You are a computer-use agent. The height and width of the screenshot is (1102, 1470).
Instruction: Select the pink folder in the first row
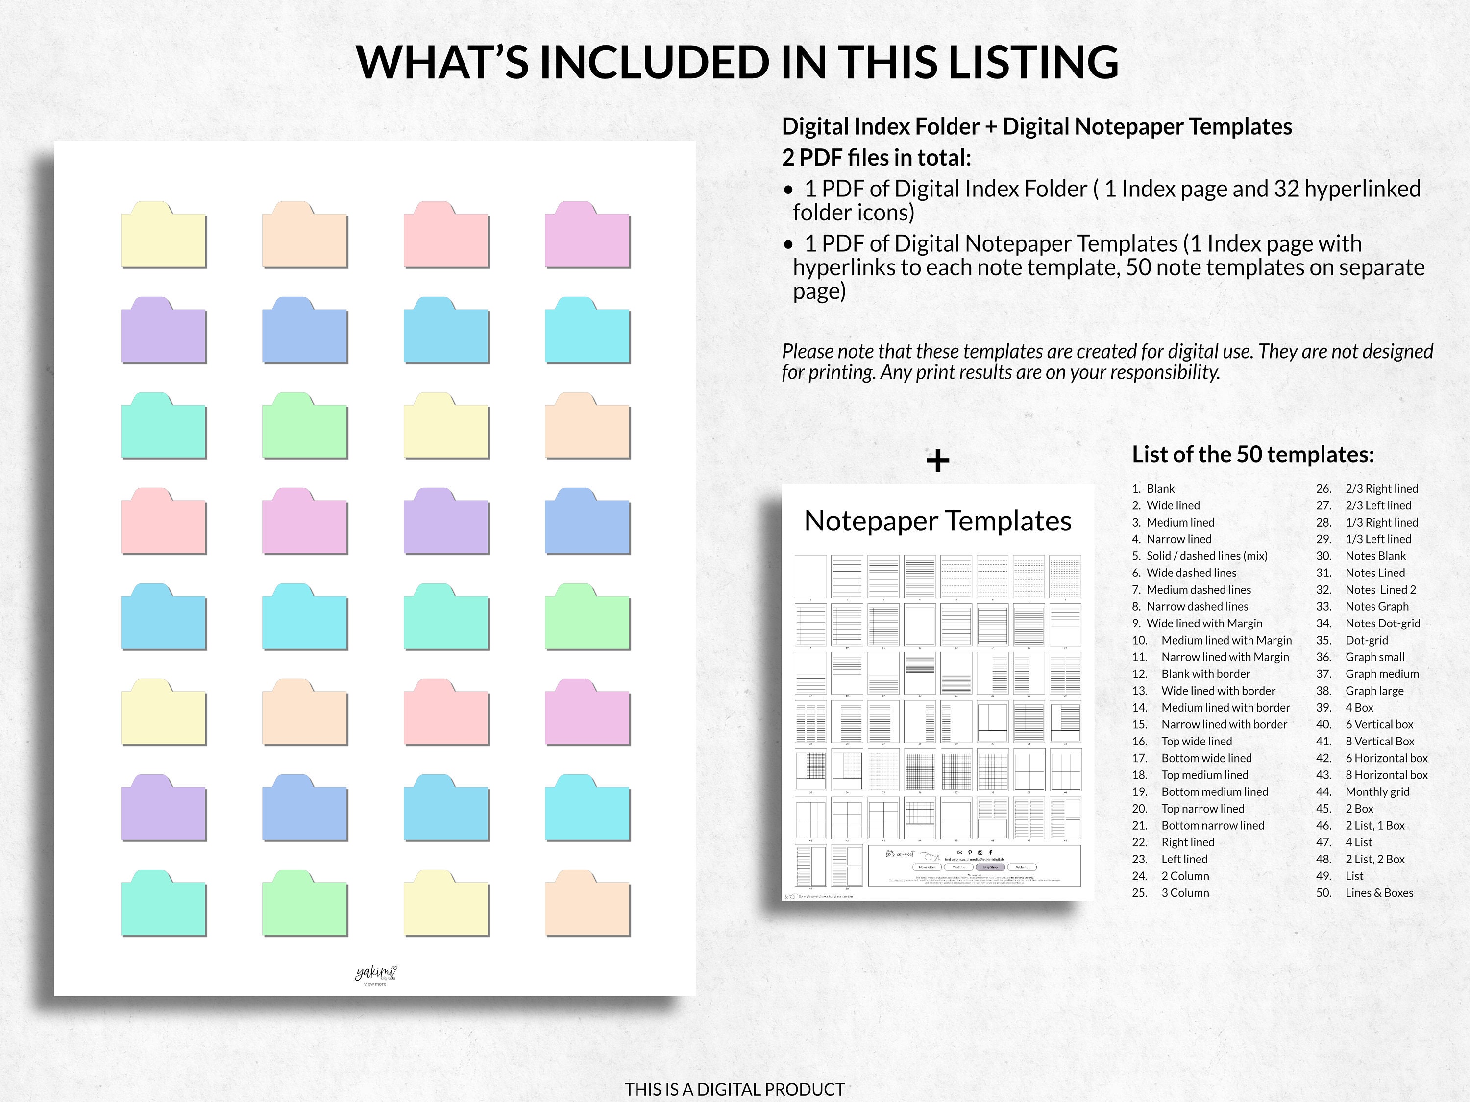click(446, 235)
